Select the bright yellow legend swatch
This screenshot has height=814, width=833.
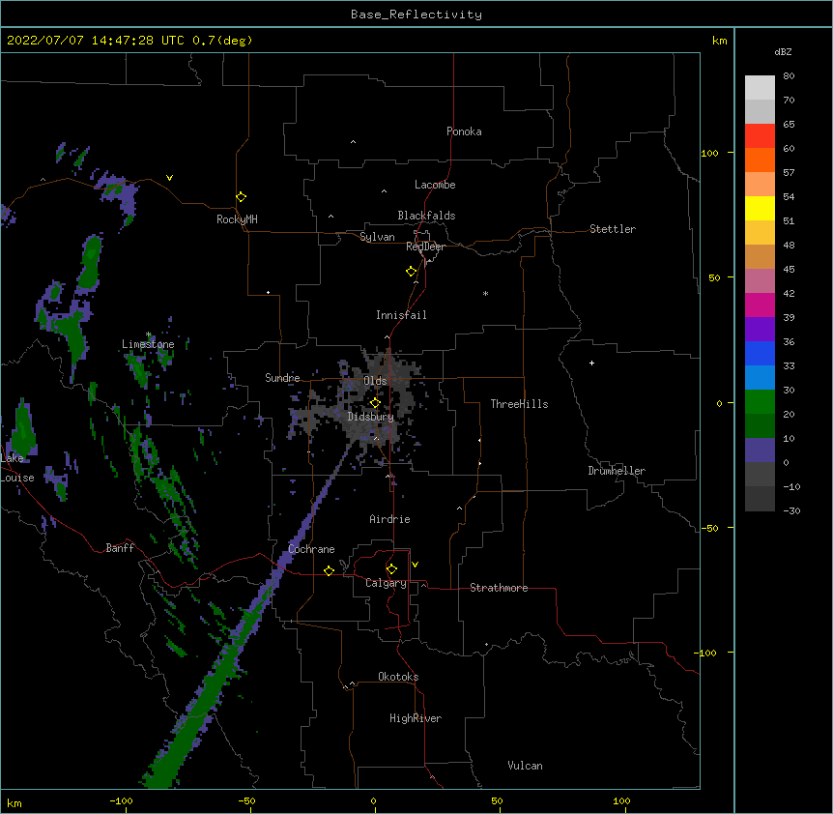click(x=760, y=208)
